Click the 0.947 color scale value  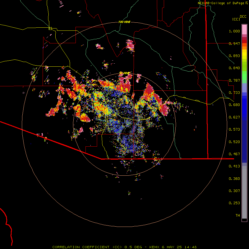coord(234,43)
